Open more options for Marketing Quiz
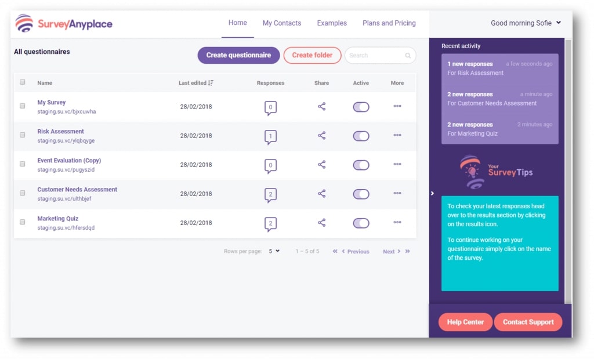 coord(397,223)
